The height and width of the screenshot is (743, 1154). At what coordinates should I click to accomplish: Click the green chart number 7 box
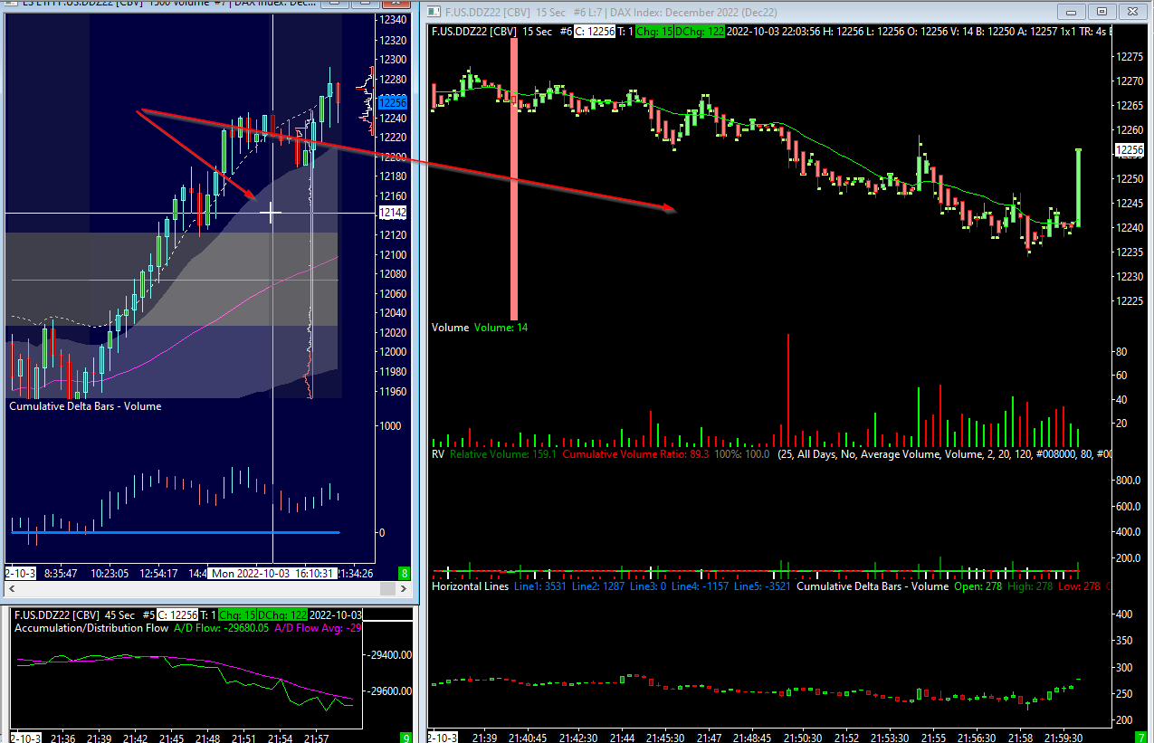tap(1142, 737)
